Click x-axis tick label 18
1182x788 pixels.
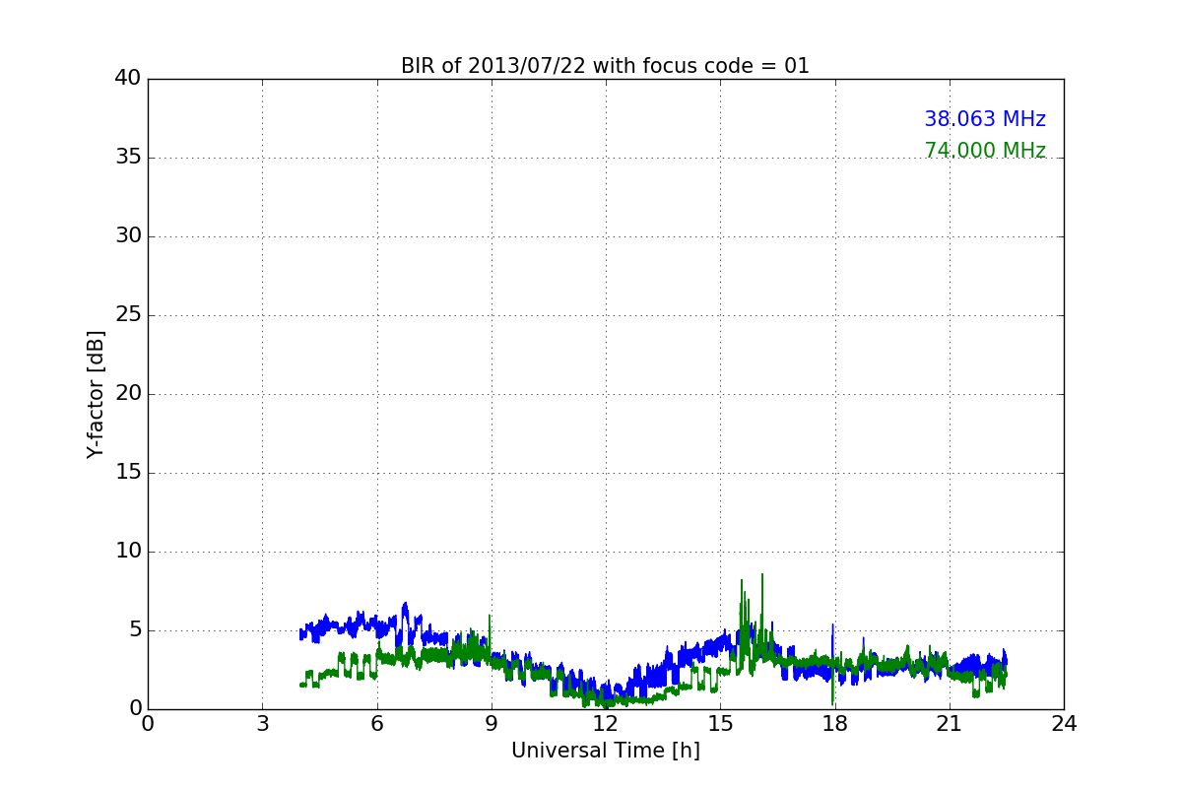[834, 724]
